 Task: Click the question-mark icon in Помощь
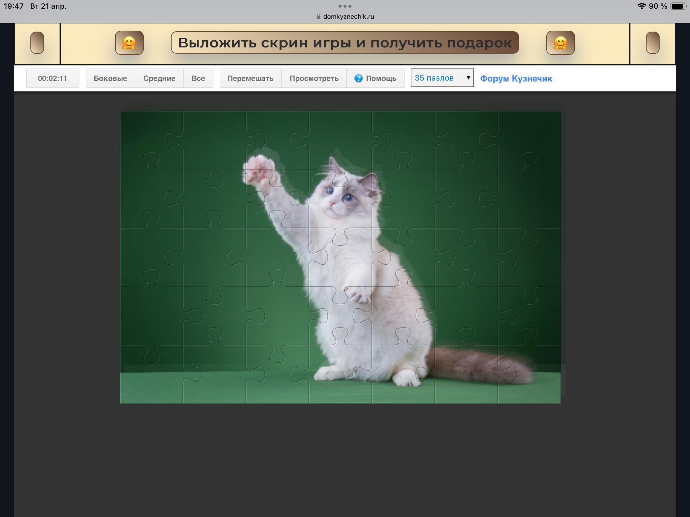[x=358, y=78]
